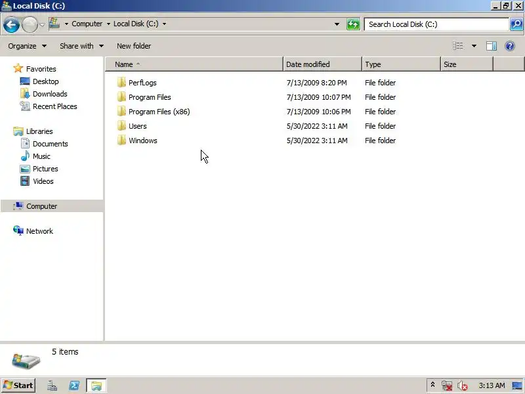This screenshot has height=394, width=525.
Task: Click the Start button
Action: [18, 385]
